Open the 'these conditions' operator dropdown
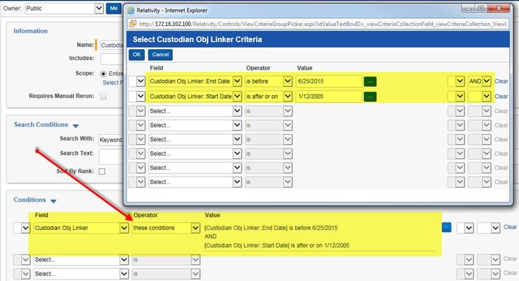 click(166, 228)
